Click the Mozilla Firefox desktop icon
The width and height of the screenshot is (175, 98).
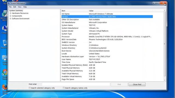pos(5,89)
